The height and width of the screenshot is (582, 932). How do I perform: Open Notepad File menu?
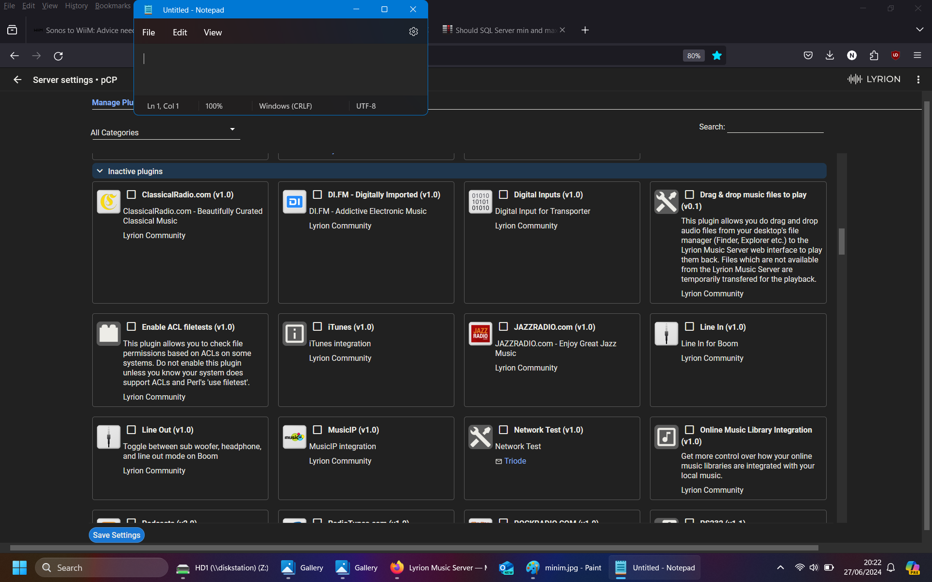click(x=149, y=32)
